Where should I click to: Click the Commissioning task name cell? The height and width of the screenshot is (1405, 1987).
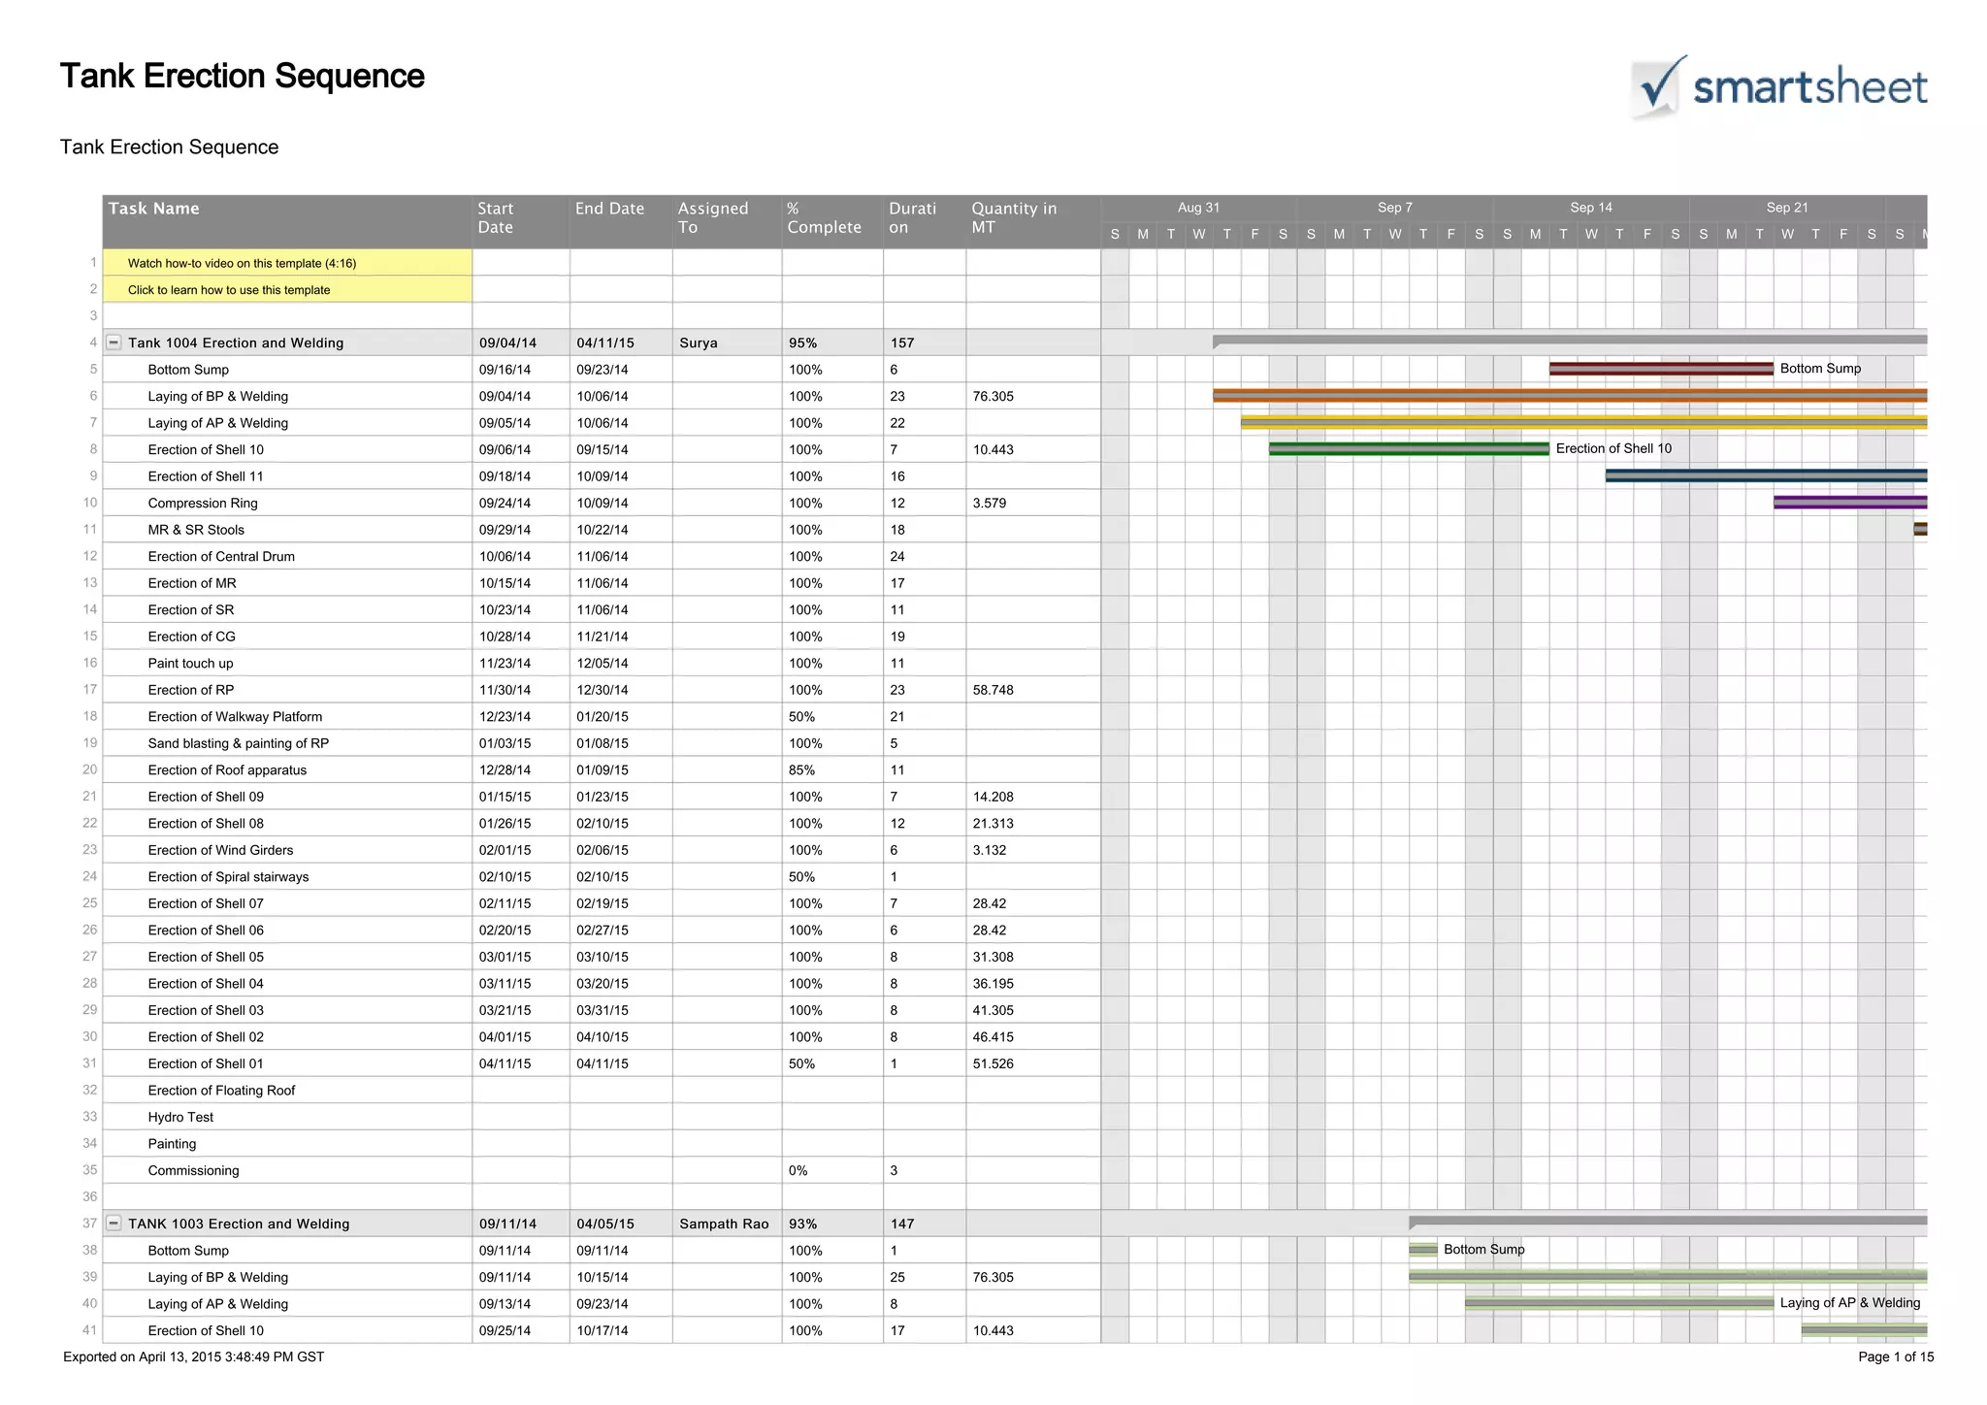tap(193, 1171)
